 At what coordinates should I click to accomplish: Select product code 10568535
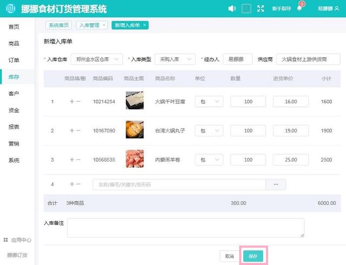pos(104,160)
